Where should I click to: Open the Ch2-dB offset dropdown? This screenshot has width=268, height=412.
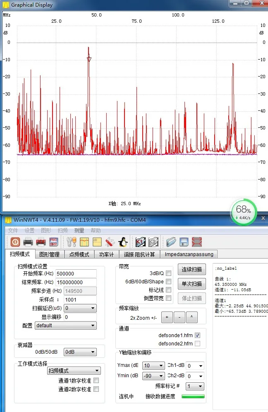pyautogui.click(x=195, y=376)
